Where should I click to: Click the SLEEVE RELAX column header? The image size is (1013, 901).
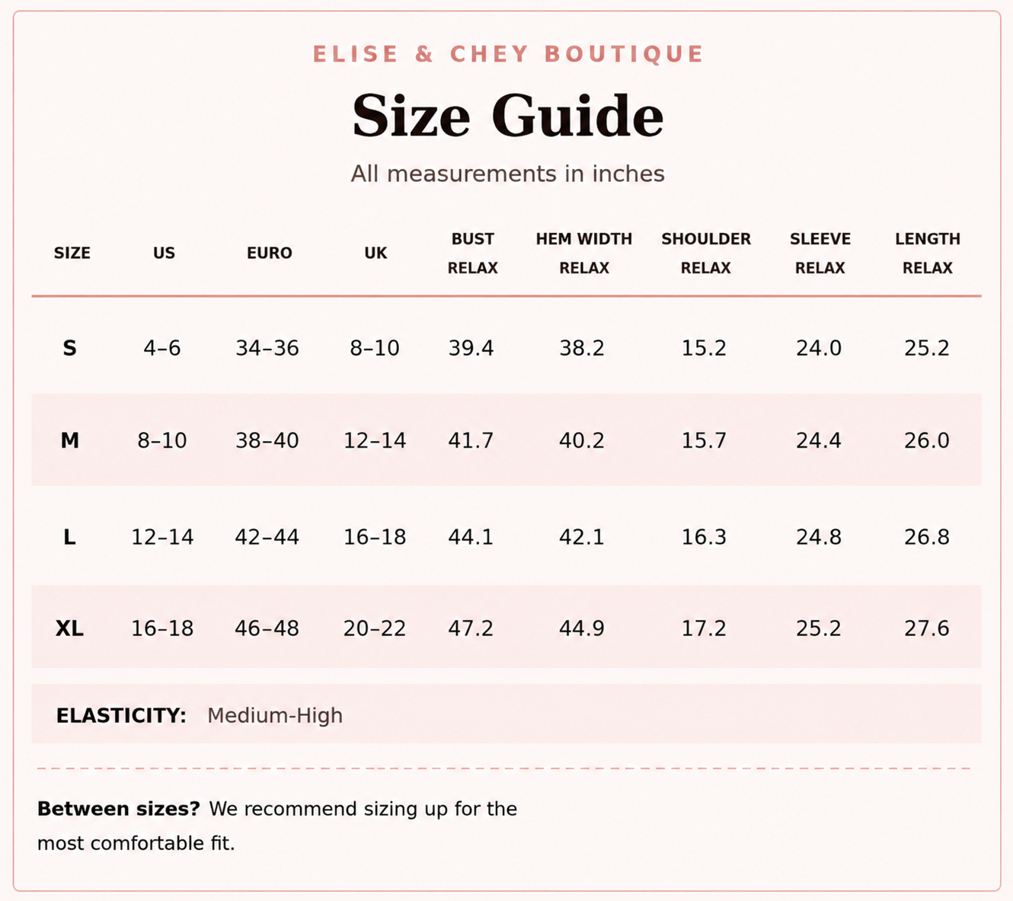coord(820,253)
